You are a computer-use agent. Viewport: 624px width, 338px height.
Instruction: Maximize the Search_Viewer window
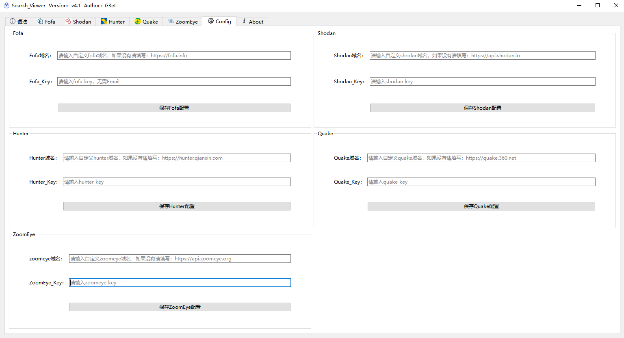598,5
